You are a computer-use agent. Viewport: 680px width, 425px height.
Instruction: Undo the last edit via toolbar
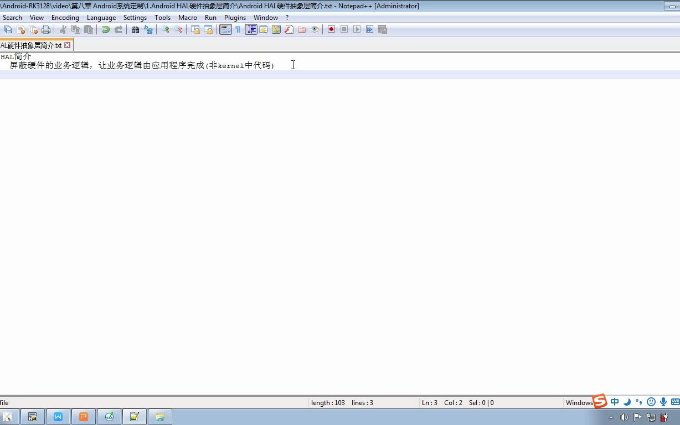click(x=105, y=29)
